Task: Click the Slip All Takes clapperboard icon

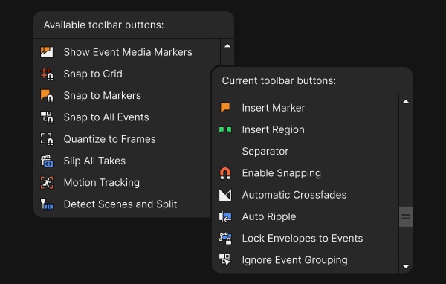Action: click(47, 161)
